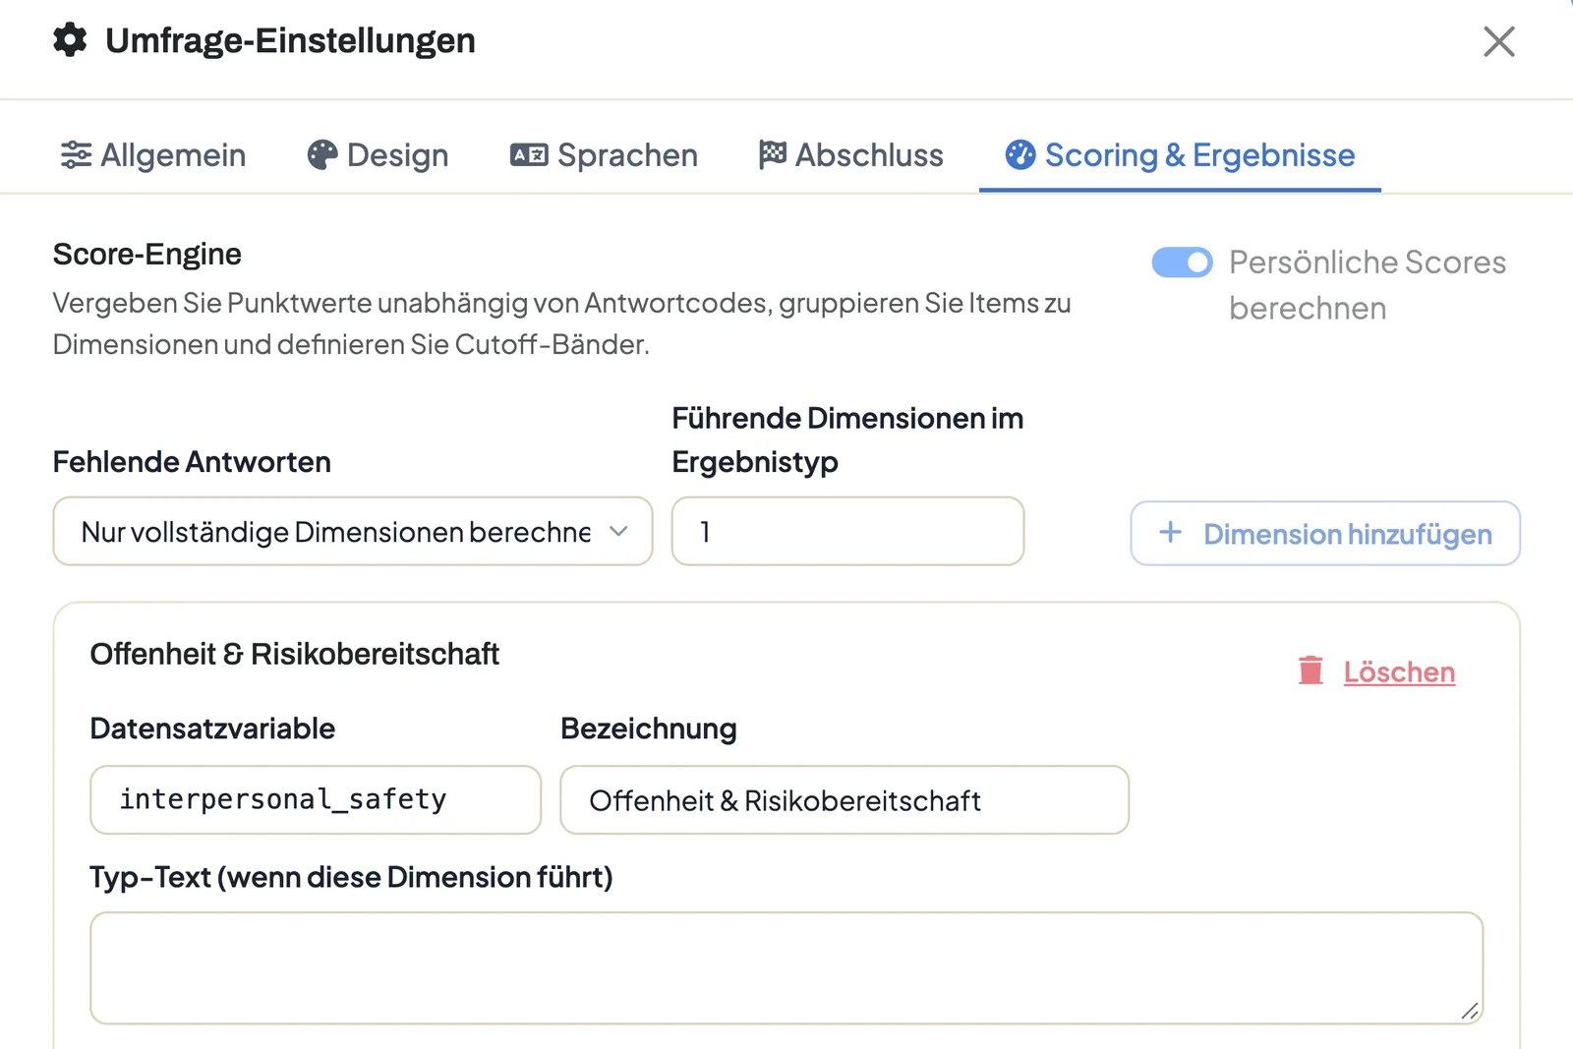Viewport: 1573px width, 1049px height.
Task: Click the palette icon on Design tab
Action: click(322, 155)
